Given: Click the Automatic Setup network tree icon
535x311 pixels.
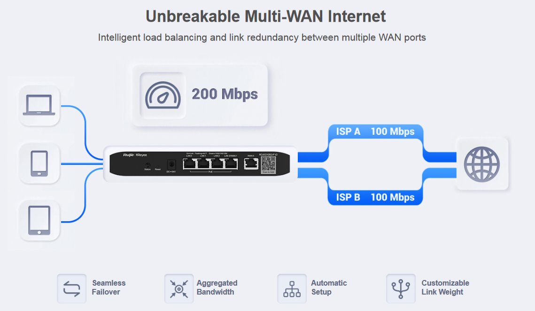Looking at the screenshot, I should [x=292, y=289].
